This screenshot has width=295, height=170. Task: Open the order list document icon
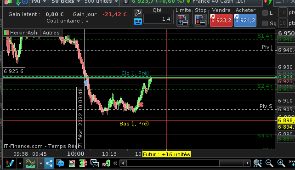72,163
